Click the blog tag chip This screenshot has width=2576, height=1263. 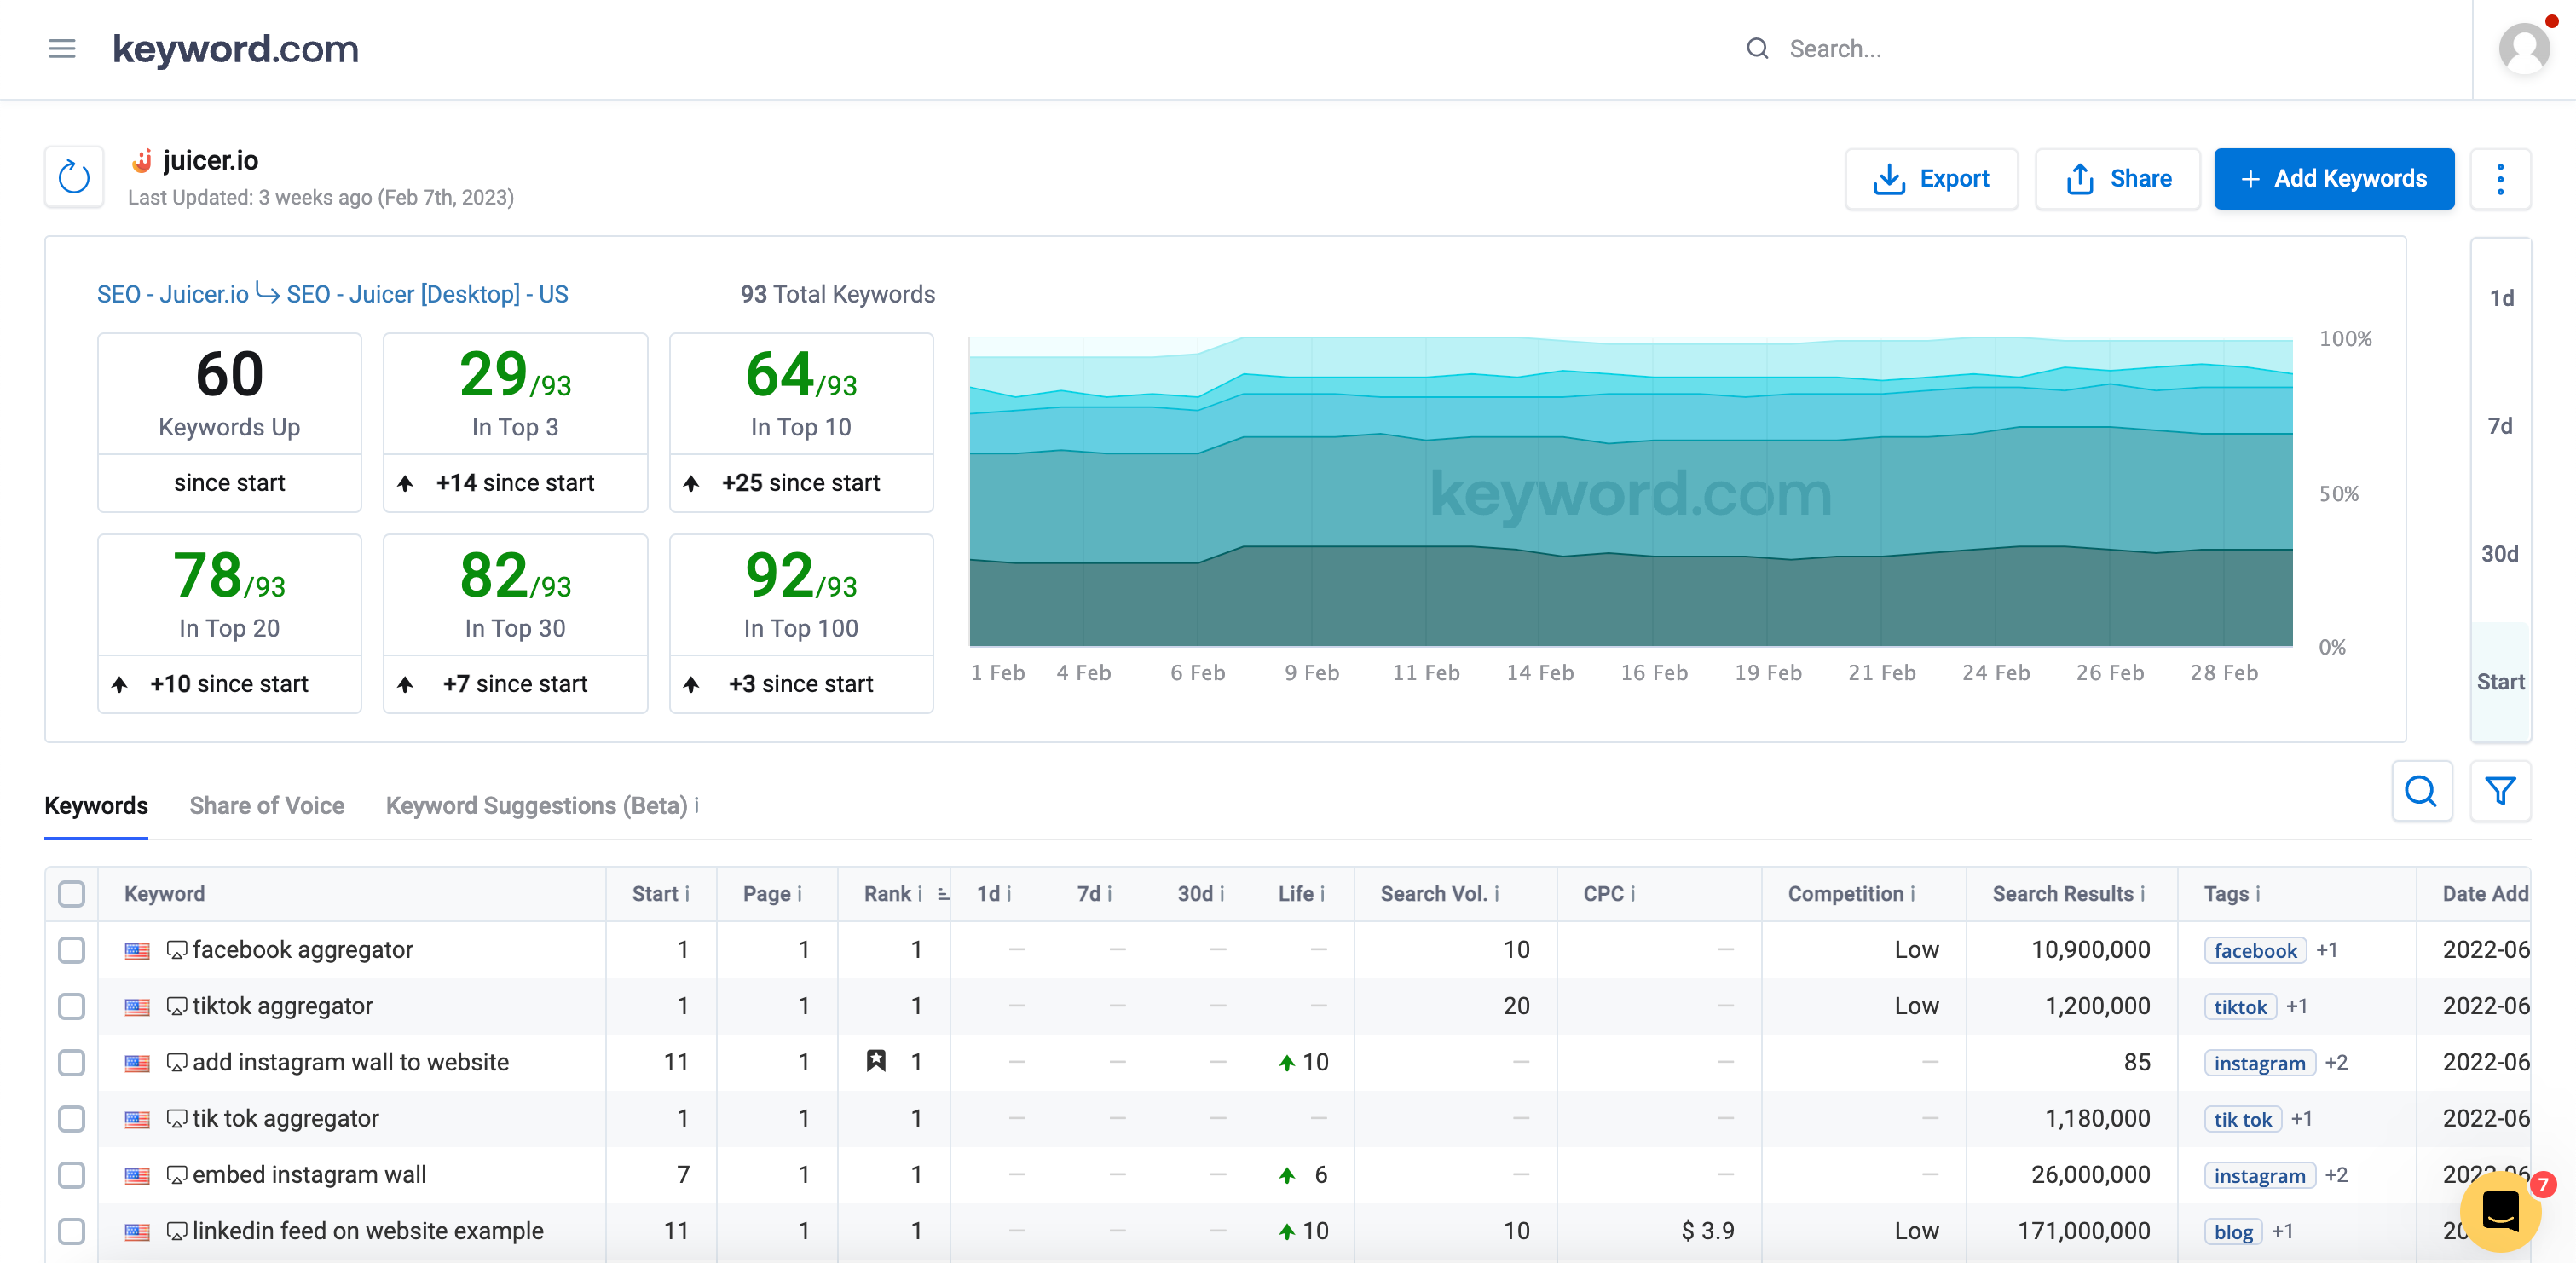tap(2233, 1231)
